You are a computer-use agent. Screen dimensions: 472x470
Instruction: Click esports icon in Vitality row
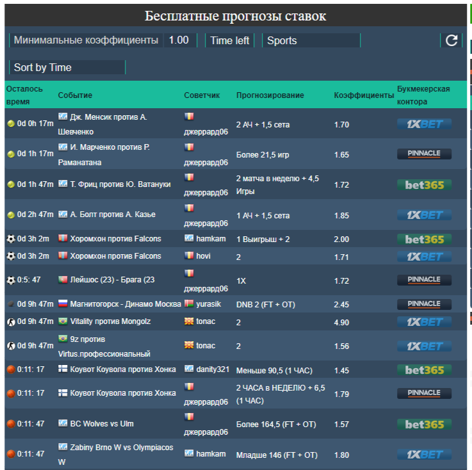click(11, 322)
